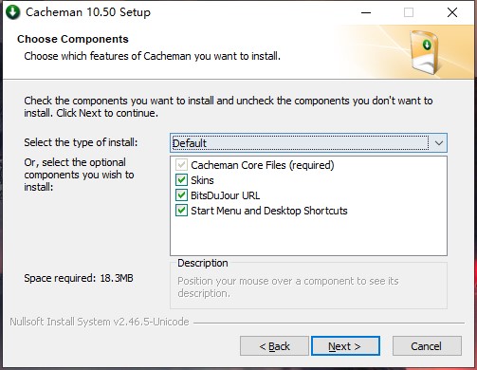Open the install type dropdown arrow
477x370 pixels.
click(438, 143)
